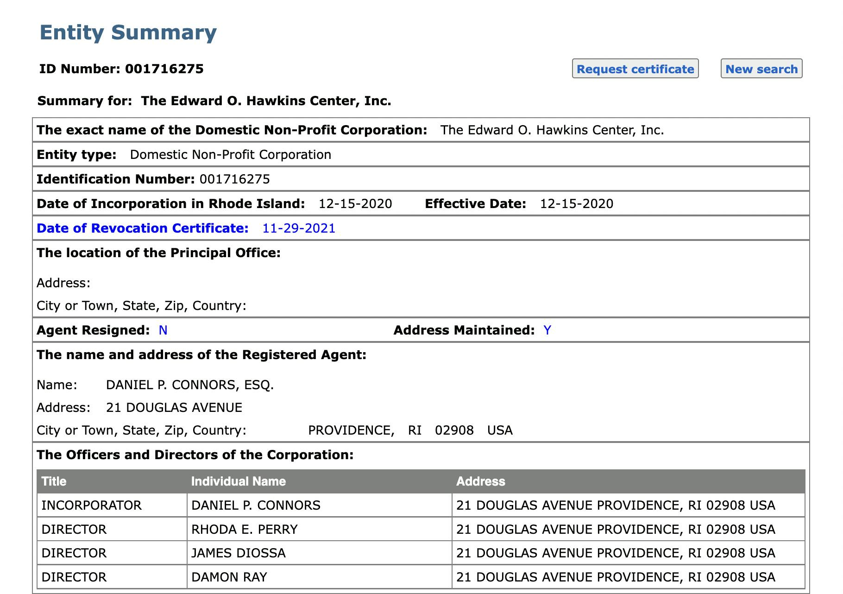Click the Address Maintained value Y
Viewport: 843px width, 594px height.
point(547,330)
